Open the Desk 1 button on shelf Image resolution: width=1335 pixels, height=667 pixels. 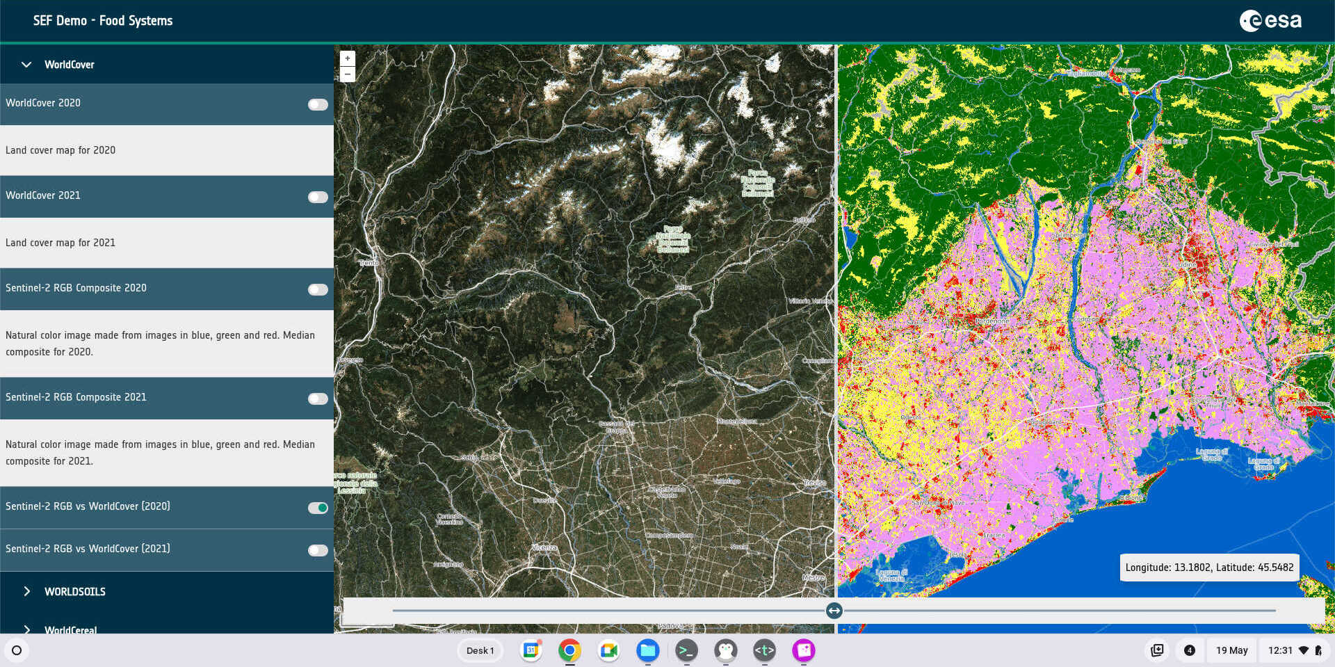click(x=480, y=650)
